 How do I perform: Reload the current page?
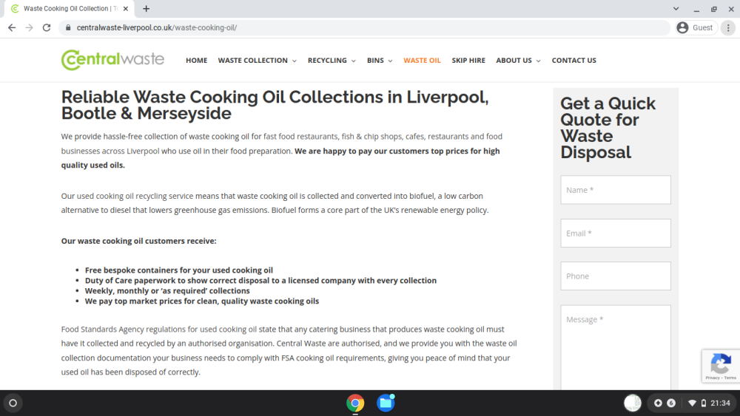coord(46,28)
